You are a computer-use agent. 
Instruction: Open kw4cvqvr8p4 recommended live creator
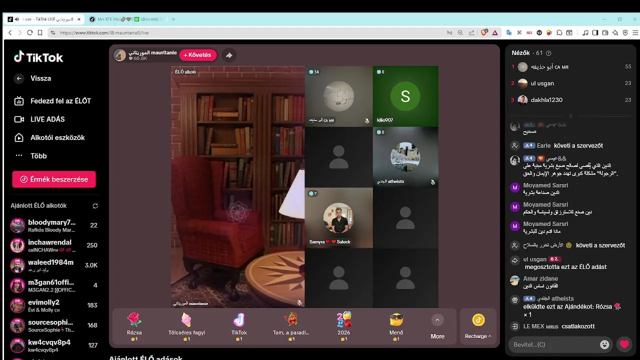point(54,345)
